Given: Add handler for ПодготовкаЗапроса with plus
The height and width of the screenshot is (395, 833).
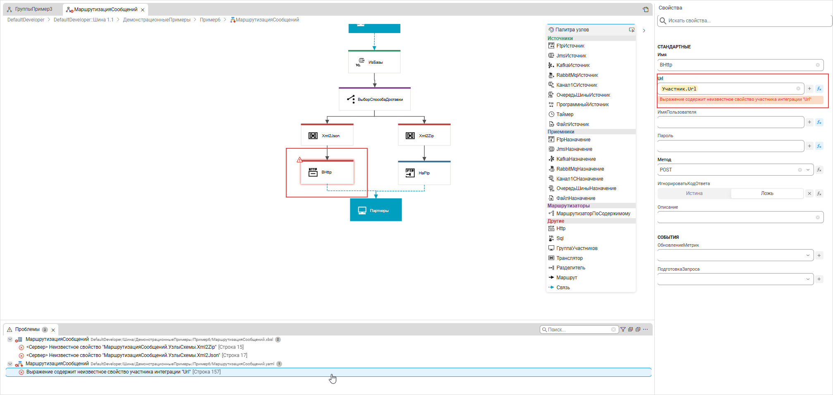Looking at the screenshot, I should point(819,279).
